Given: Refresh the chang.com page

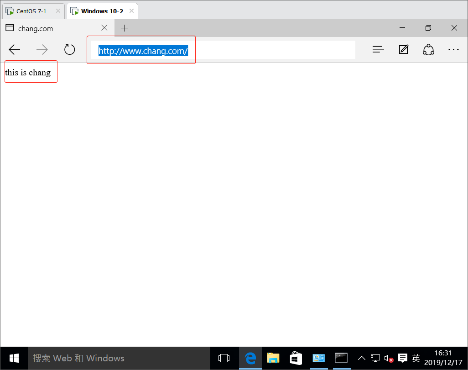Looking at the screenshot, I should (x=69, y=50).
